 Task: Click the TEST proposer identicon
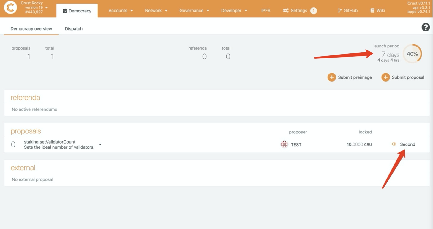point(284,144)
